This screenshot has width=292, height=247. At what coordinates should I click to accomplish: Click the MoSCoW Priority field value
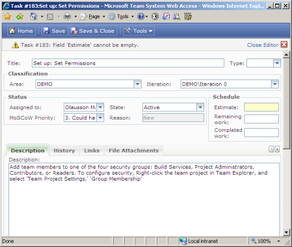tap(80, 118)
